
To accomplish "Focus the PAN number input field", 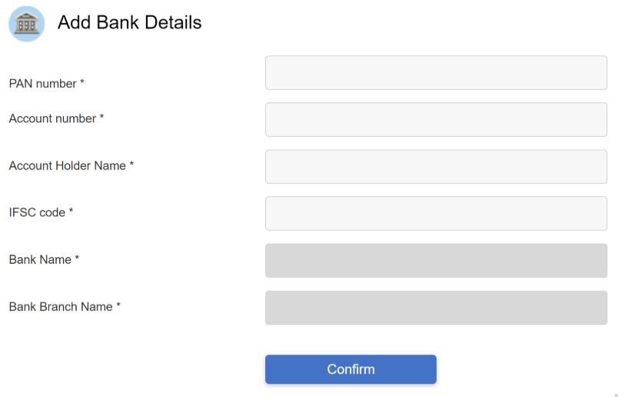I will 436,72.
